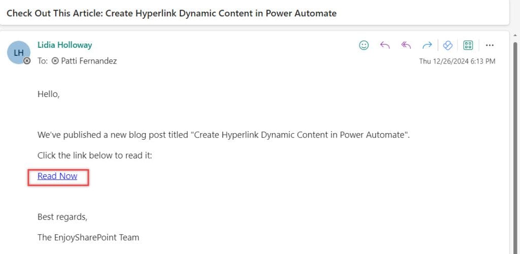This screenshot has height=254, width=520.
Task: Open the Apps grid icon
Action: click(468, 45)
